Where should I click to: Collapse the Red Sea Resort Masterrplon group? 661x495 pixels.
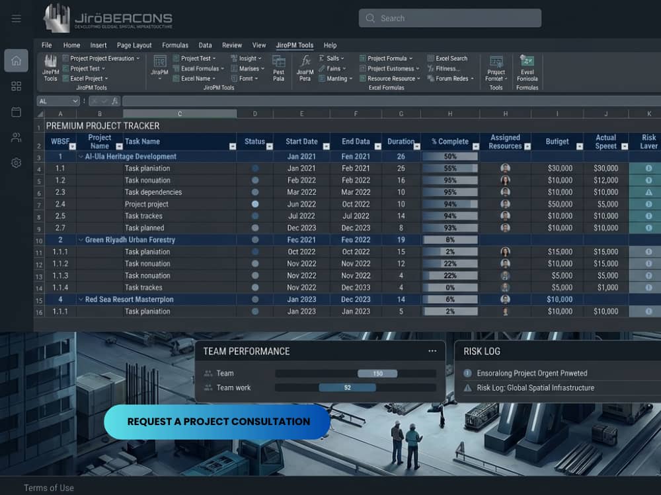[81, 299]
